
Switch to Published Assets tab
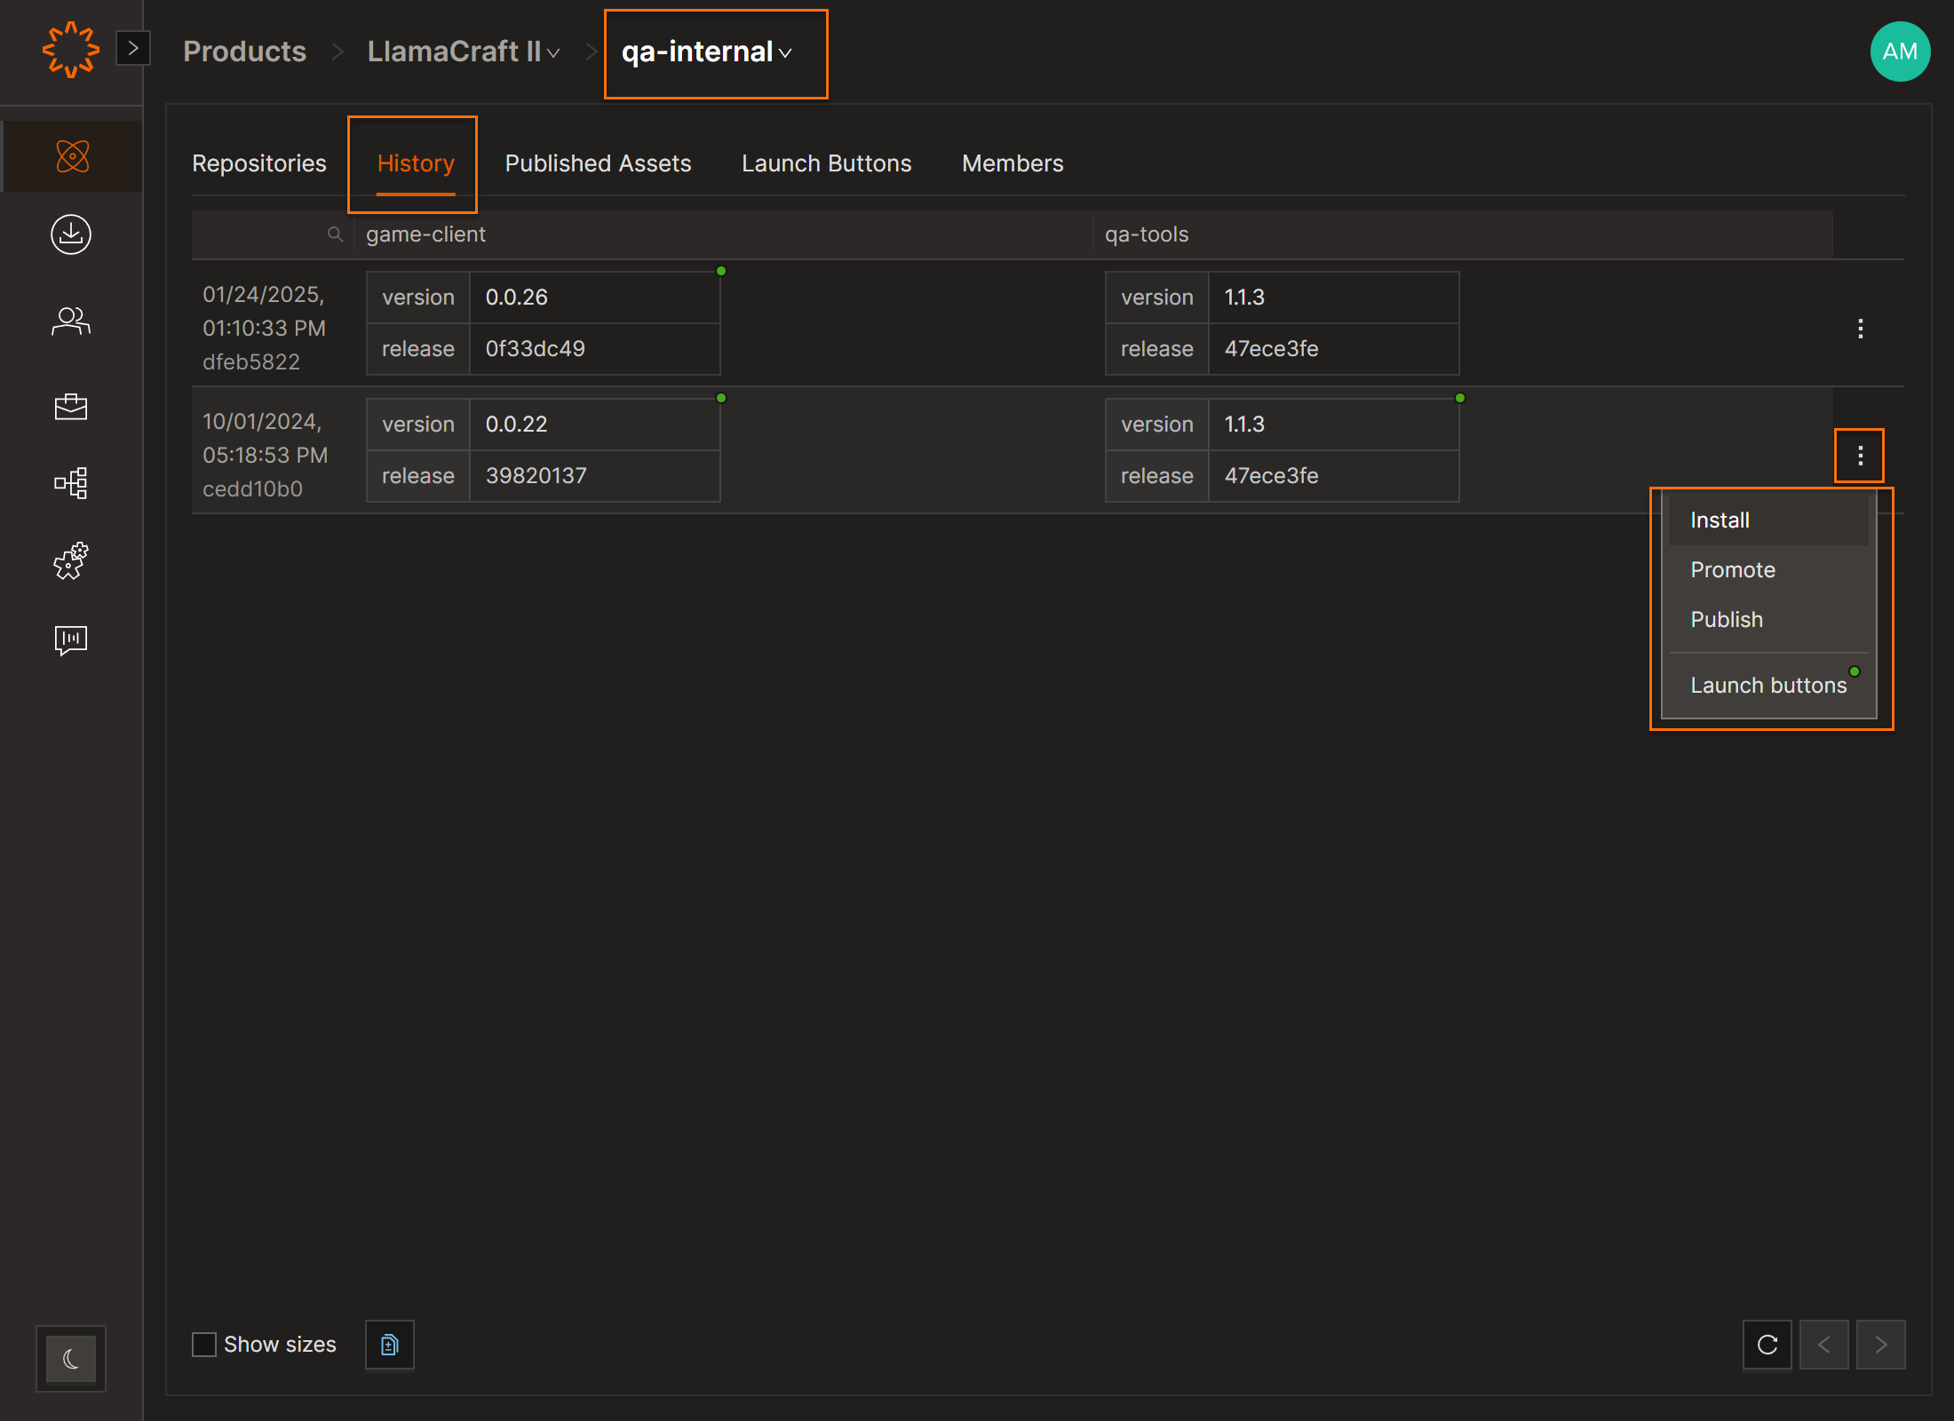[598, 163]
